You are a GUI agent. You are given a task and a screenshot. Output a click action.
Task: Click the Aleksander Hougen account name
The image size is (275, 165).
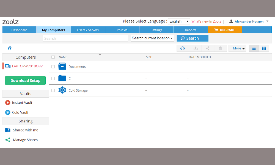tap(249, 21)
